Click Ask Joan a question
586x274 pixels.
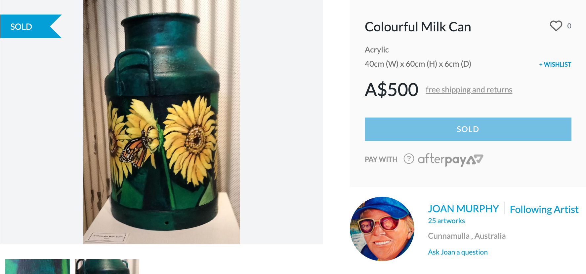457,252
